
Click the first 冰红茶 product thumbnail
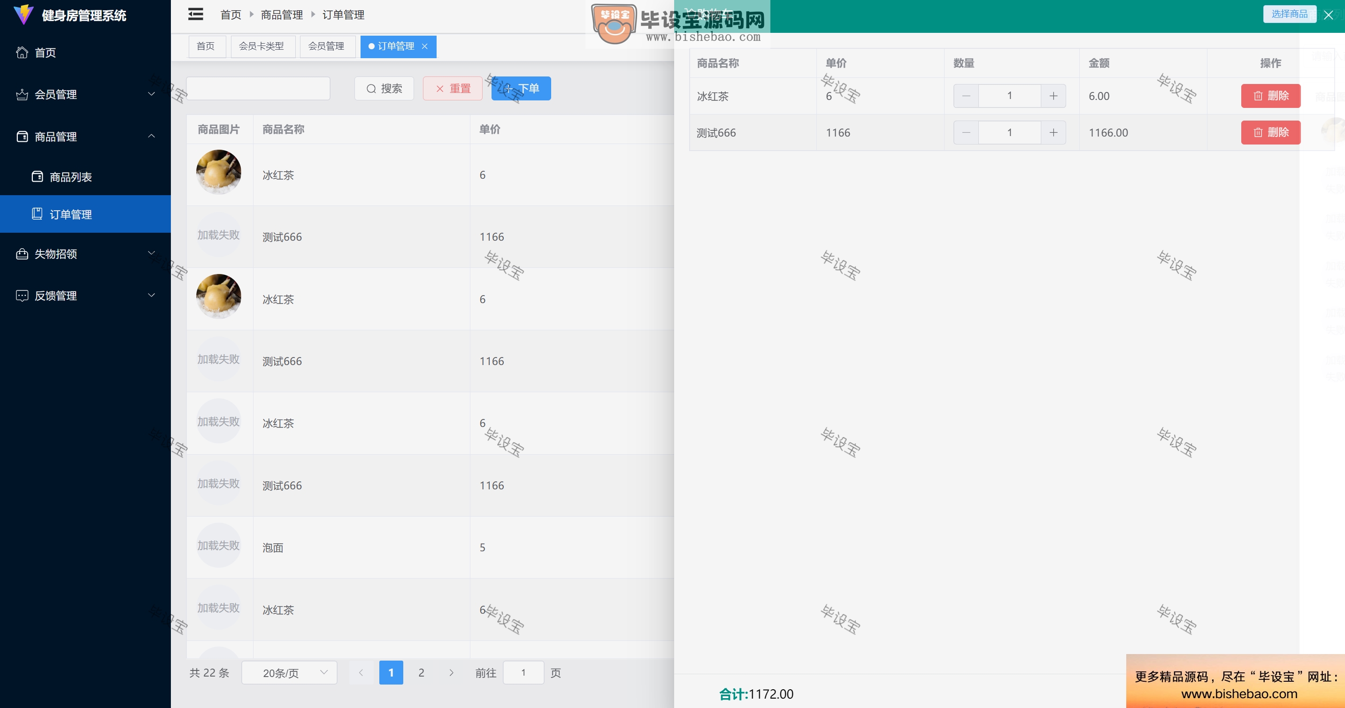(x=219, y=172)
